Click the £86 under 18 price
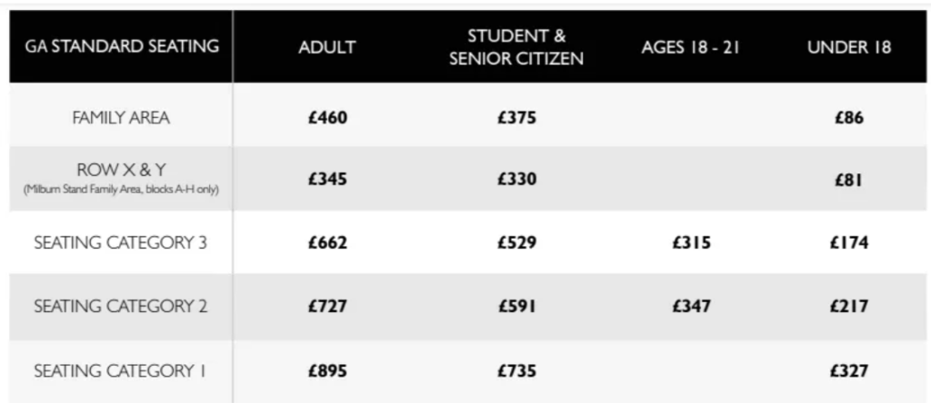 pyautogui.click(x=849, y=118)
